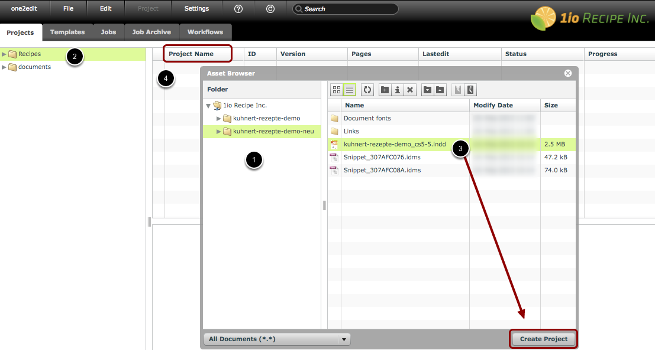Image resolution: width=655 pixels, height=350 pixels.
Task: Select Snippet_307AFC076.idms file
Action: pos(451,157)
